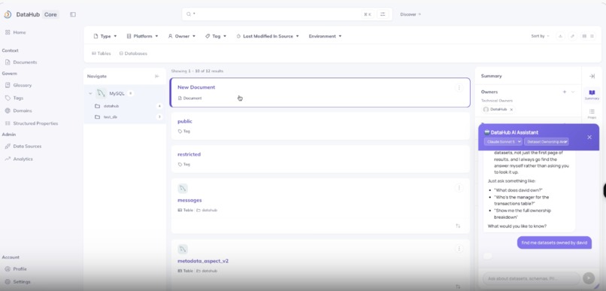Click lineage arrows icon on messages card
The image size is (606, 291).
point(458,226)
